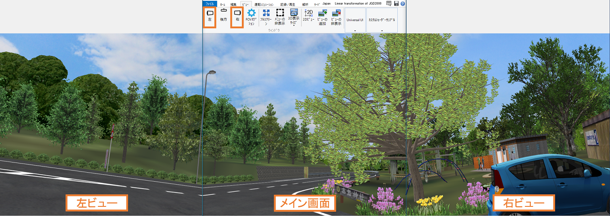
Task: Switch to the 記録/再生 tab
Action: (288, 4)
